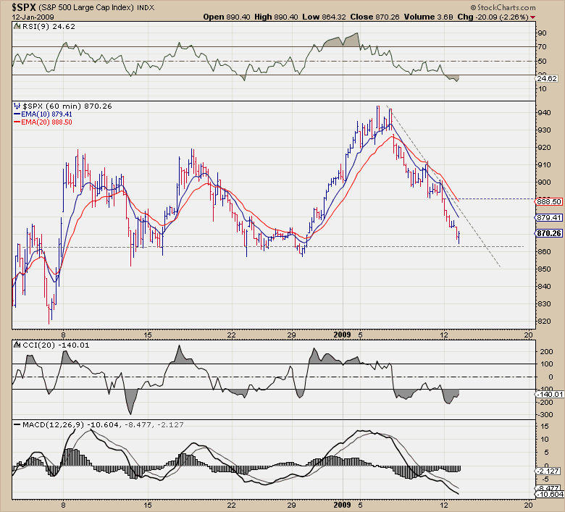565x512 pixels.
Task: Click the 2009 label on price chart axis
Action: tap(342, 335)
